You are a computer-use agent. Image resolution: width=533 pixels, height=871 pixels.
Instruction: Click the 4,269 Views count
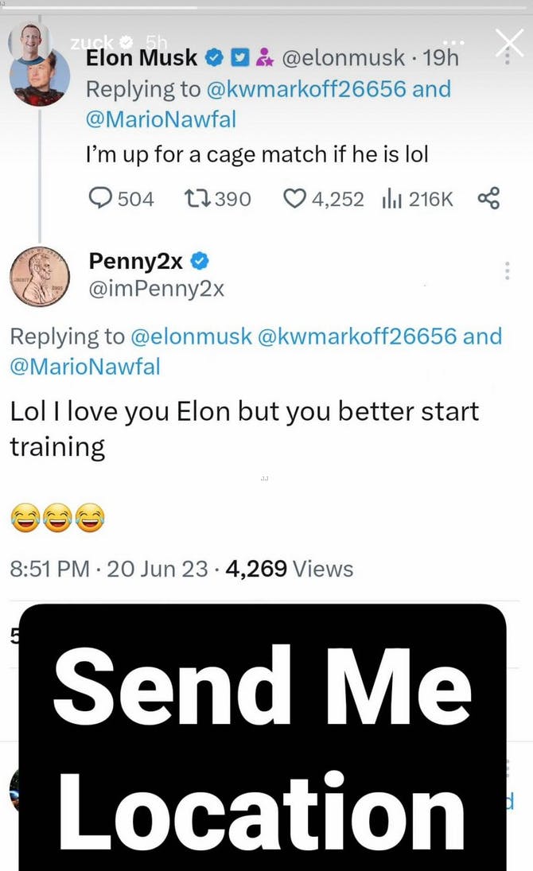290,569
